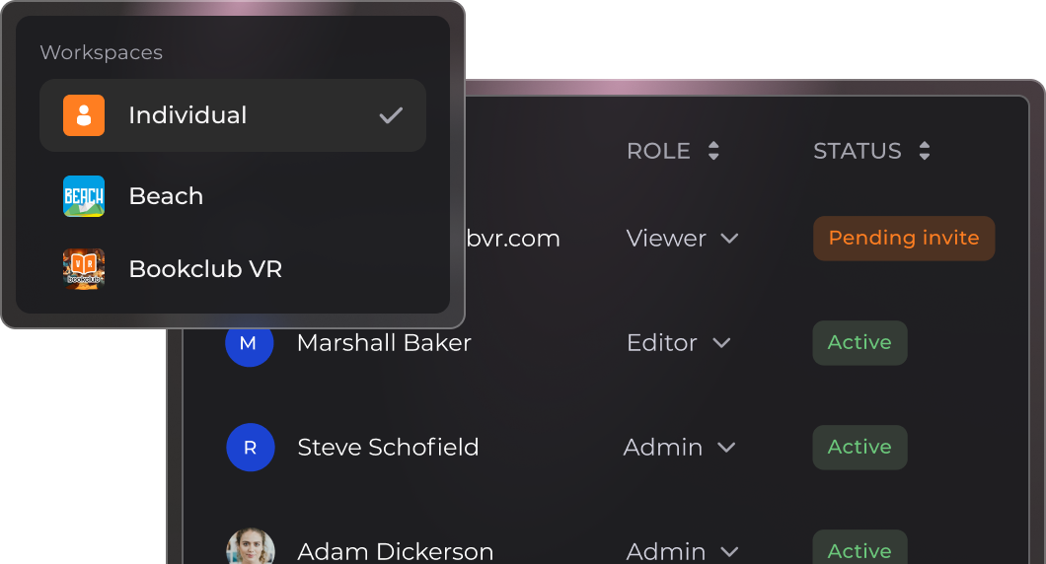The width and height of the screenshot is (1046, 564).
Task: Click the Steve Schofield name
Action: coord(388,448)
